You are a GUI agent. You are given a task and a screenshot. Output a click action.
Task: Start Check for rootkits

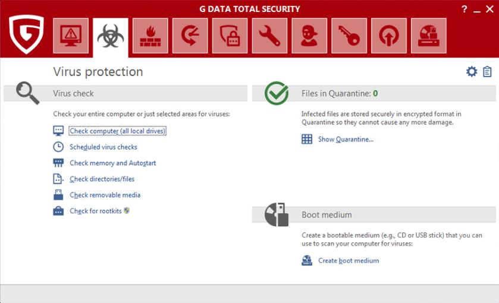(96, 211)
